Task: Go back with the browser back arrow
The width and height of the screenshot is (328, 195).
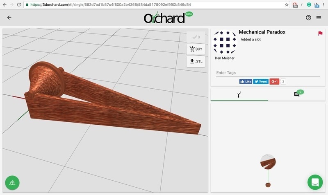Action: click(x=5, y=4)
